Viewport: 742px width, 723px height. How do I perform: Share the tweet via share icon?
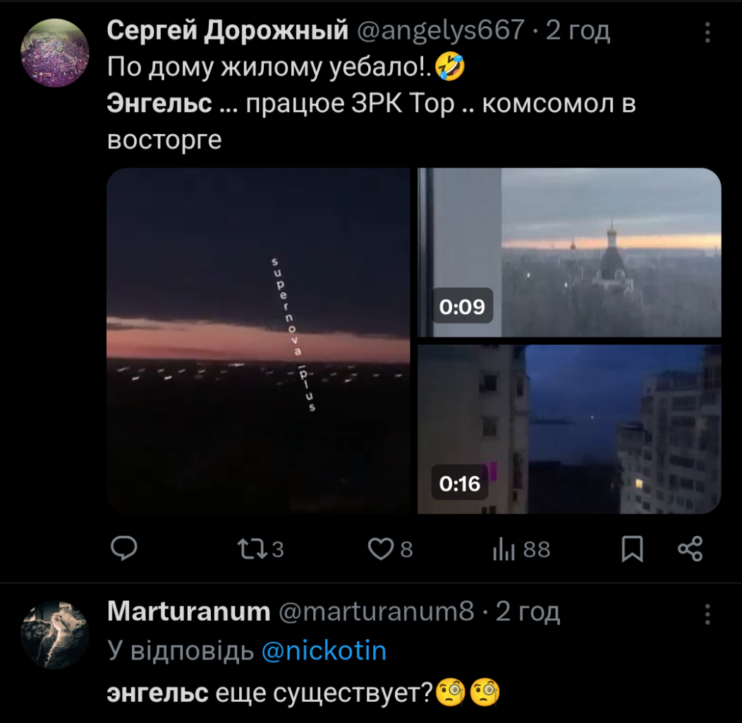[x=690, y=549]
